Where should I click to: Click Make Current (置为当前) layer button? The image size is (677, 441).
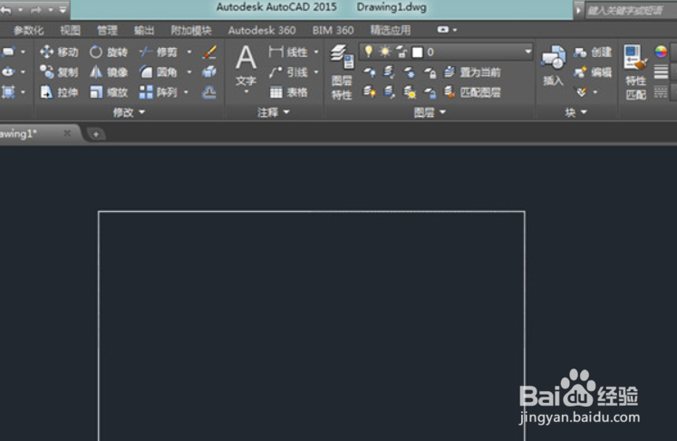tap(472, 72)
